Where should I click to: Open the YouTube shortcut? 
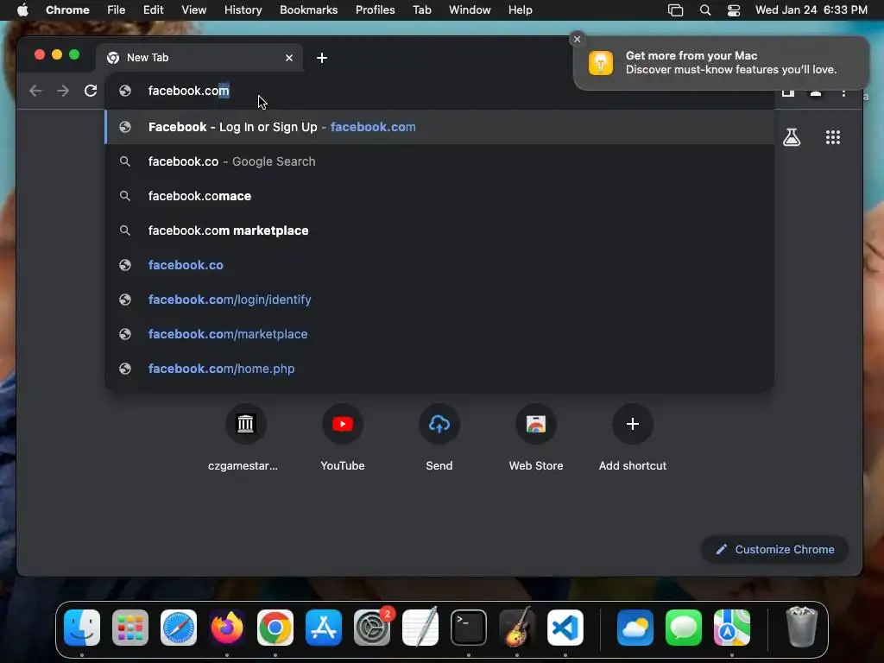coord(342,424)
